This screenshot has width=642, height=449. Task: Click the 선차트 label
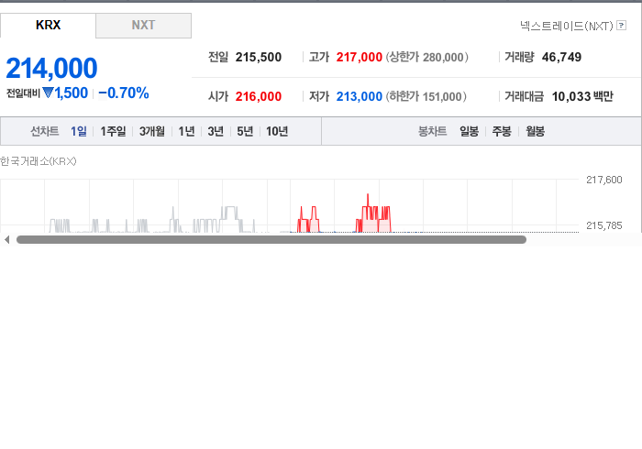coord(45,131)
